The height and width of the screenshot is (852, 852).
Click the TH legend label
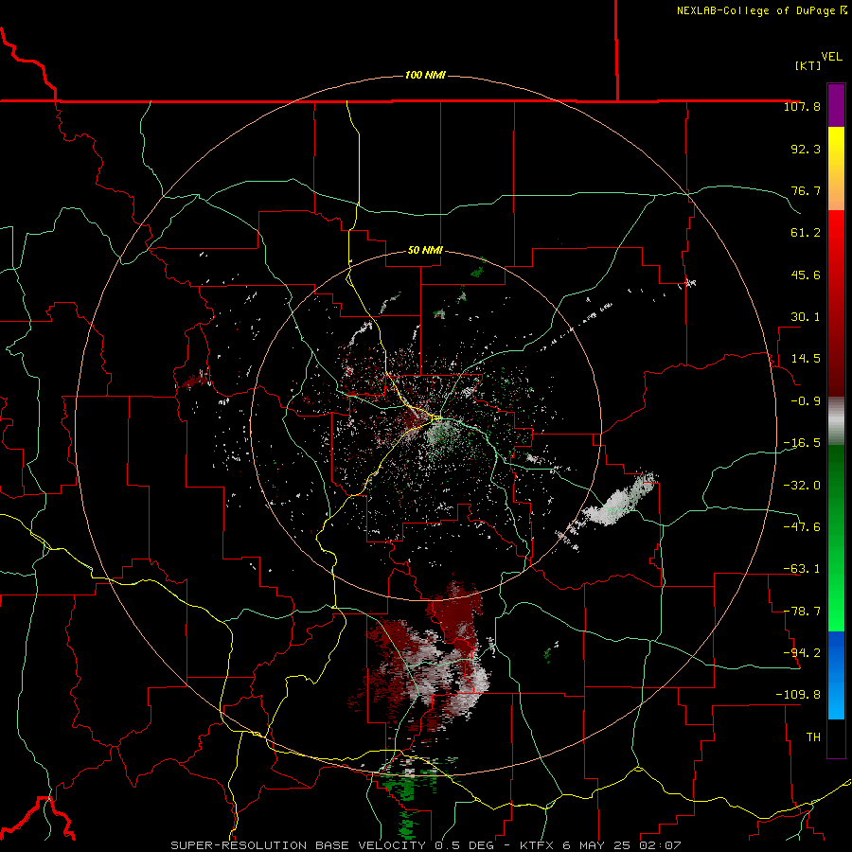[x=813, y=737]
